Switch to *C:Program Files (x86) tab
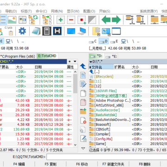 point(18,56)
